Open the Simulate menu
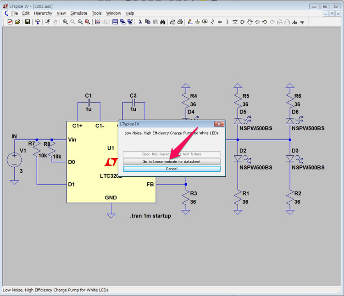 point(78,13)
